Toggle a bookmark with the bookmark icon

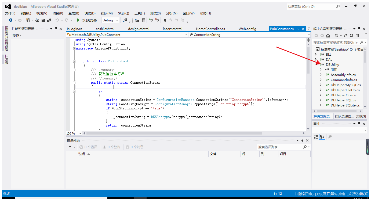click(x=165, y=20)
